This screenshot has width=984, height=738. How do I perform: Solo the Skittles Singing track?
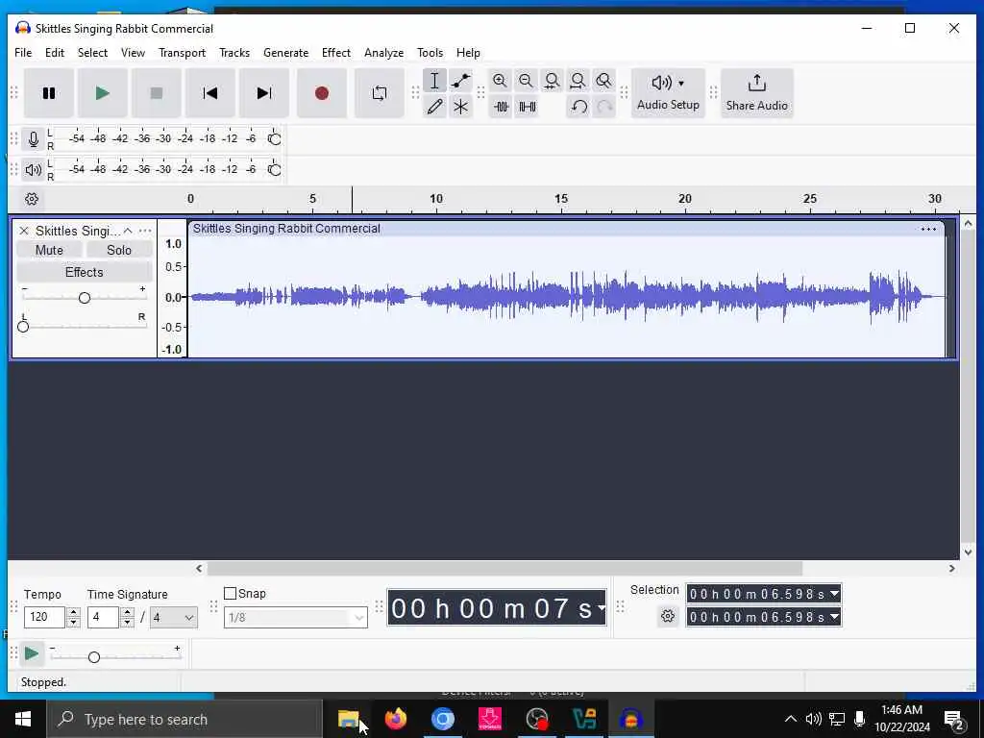click(x=118, y=251)
